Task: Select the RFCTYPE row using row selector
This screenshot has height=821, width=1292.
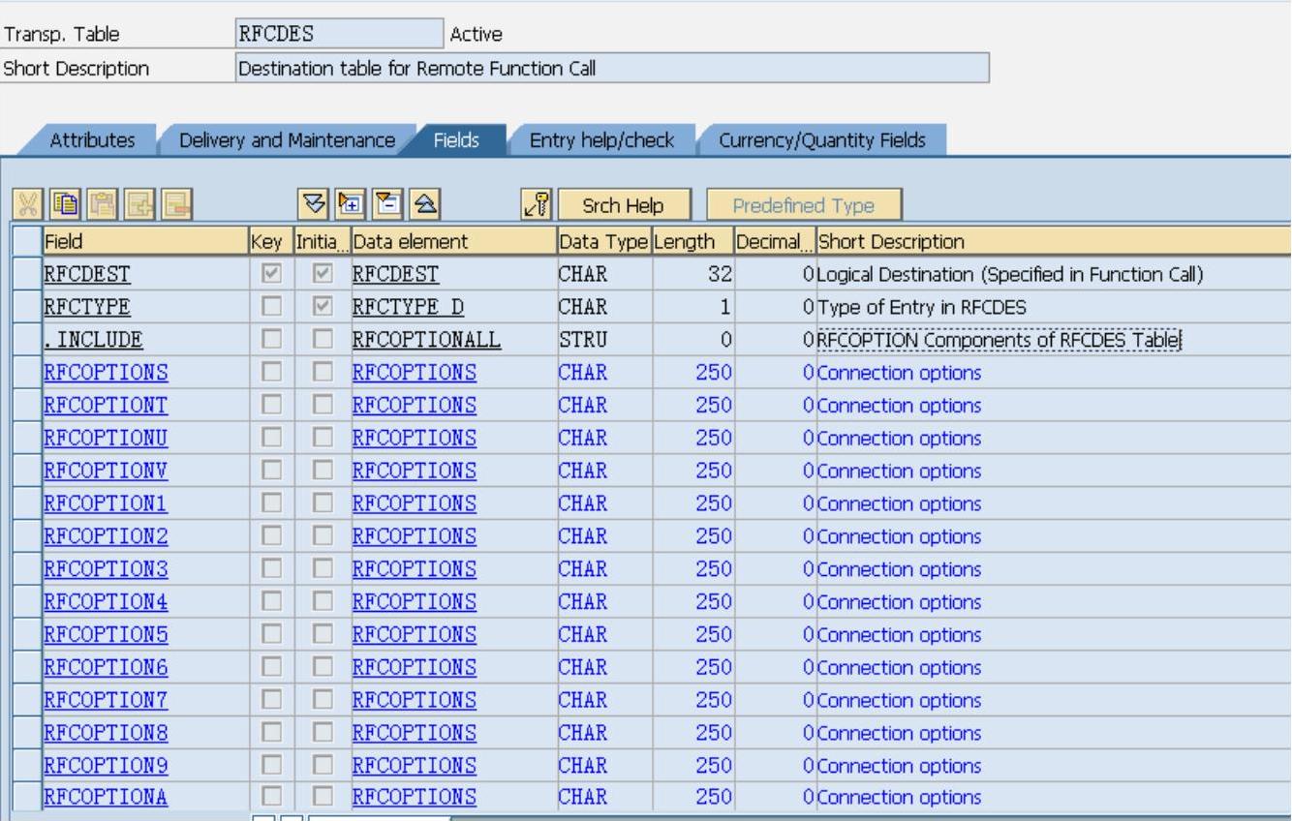Action: (28, 307)
